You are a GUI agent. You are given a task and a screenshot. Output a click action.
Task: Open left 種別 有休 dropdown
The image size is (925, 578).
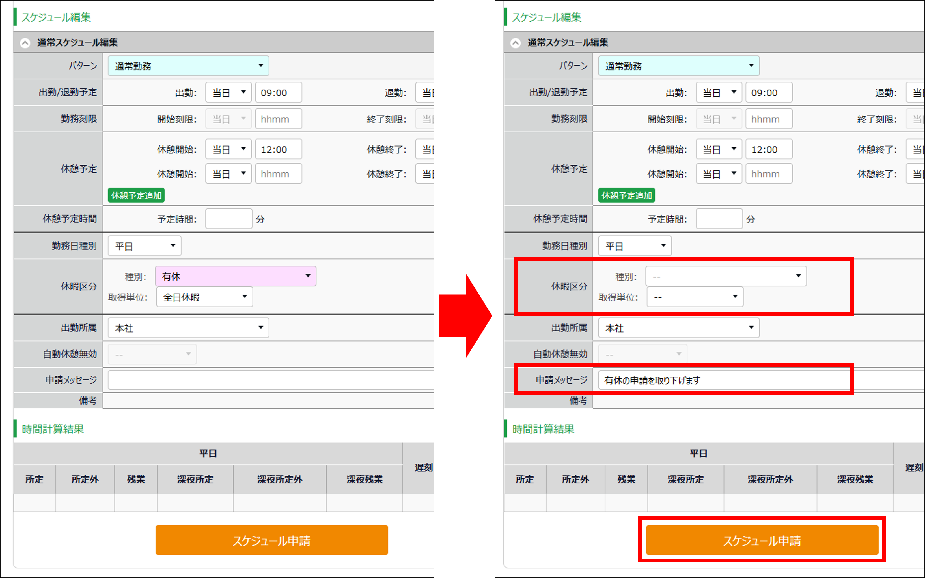tap(236, 276)
